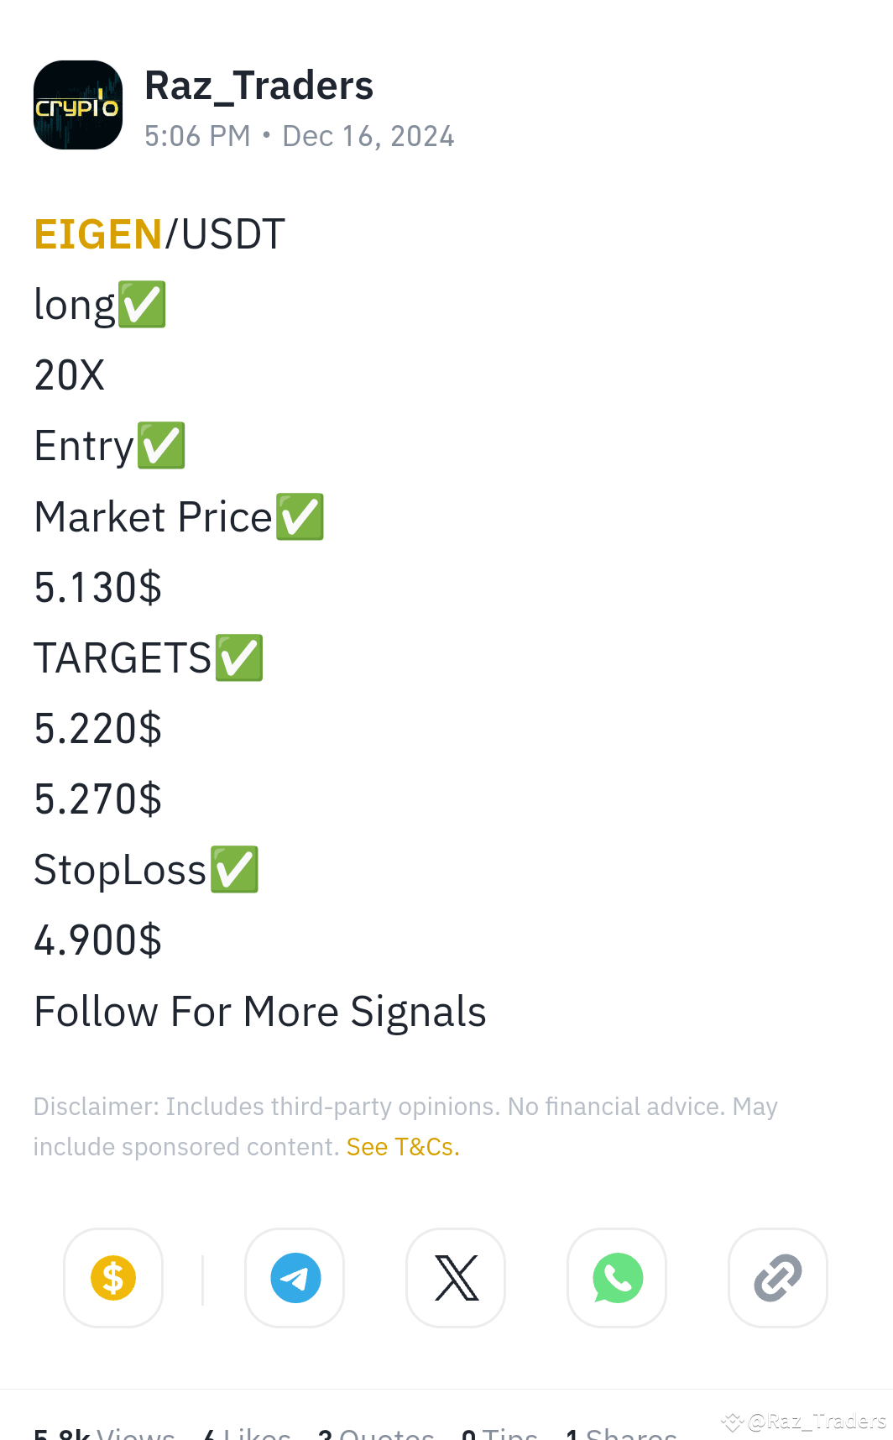The height and width of the screenshot is (1440, 893).
Task: Share the post on X icon
Action: click(x=456, y=1278)
